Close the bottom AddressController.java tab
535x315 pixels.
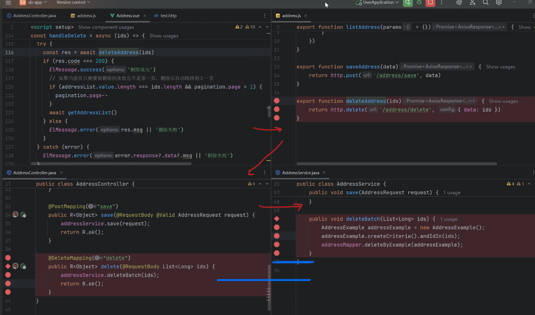coord(61,173)
